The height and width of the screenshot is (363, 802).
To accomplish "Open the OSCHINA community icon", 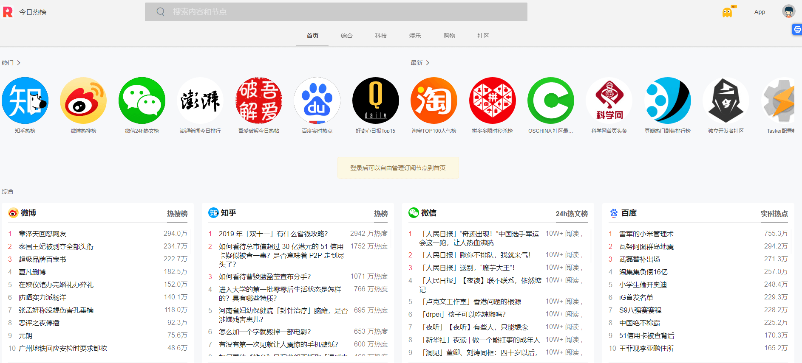I will 551,101.
